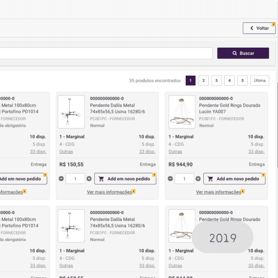The width and height of the screenshot is (278, 278).
Task: Click the magnifier icon in Buscar button
Action: click(235, 53)
